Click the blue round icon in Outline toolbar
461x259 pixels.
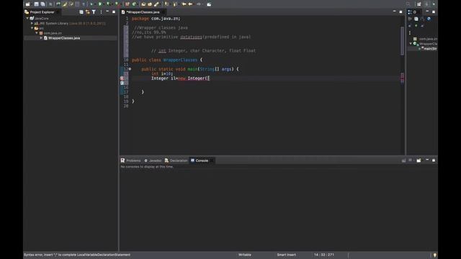tap(429, 19)
